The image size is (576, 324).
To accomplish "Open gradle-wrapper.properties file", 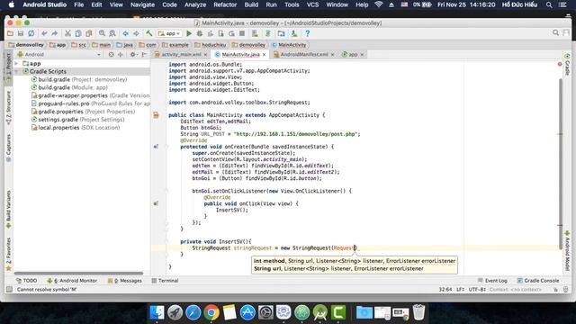I will [90, 95].
